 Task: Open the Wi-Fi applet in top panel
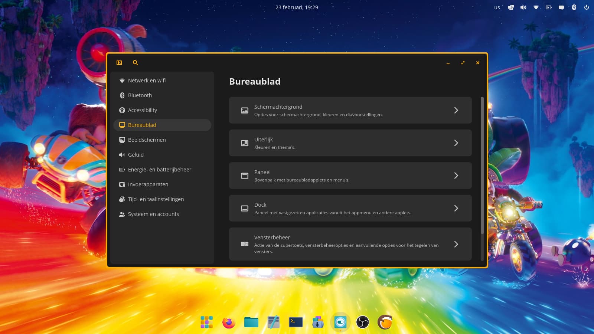coord(536,7)
